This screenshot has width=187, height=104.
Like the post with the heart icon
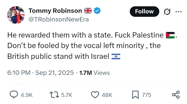(95, 95)
